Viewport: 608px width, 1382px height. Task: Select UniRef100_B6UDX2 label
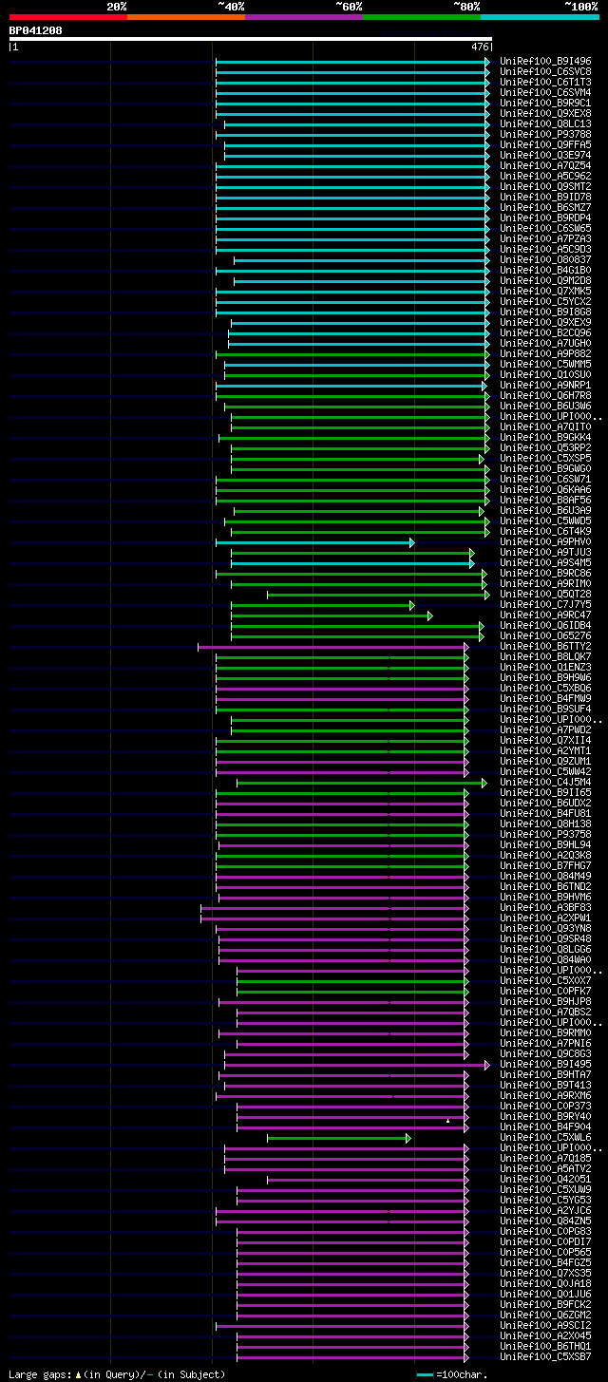546,803
